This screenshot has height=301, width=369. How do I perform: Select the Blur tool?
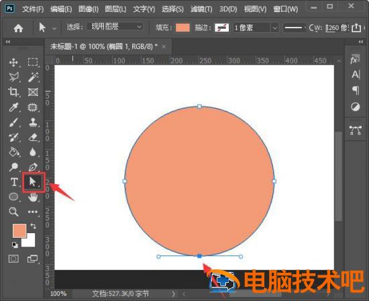[33, 152]
